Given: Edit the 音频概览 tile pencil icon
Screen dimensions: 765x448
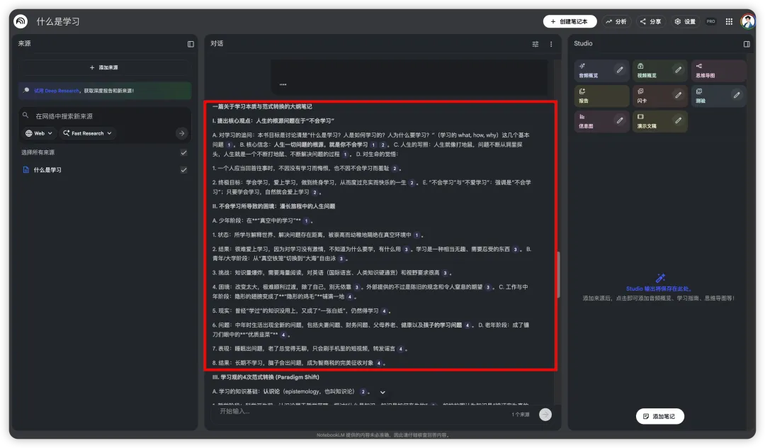Looking at the screenshot, I should tap(620, 69).
